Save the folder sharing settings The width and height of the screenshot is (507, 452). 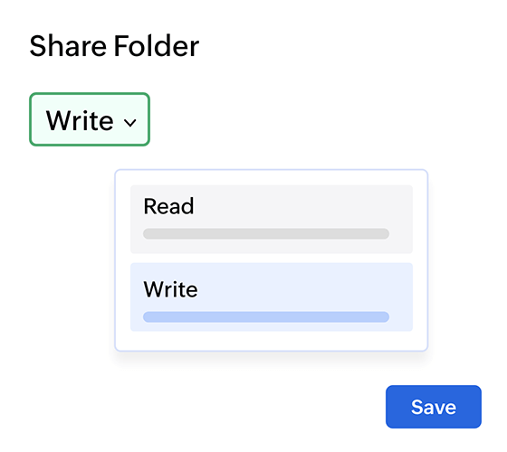[x=434, y=407]
